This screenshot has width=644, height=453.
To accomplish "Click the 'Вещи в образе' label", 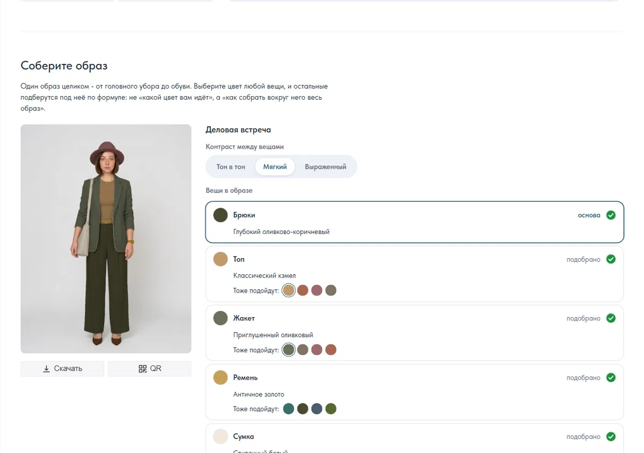I will [229, 191].
